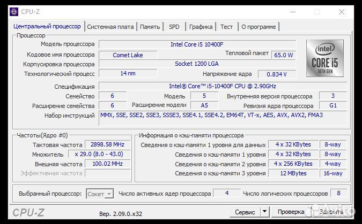Click the Проверка button

coord(291,212)
